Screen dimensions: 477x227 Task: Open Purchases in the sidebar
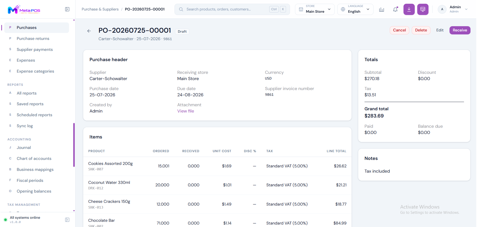36,28
